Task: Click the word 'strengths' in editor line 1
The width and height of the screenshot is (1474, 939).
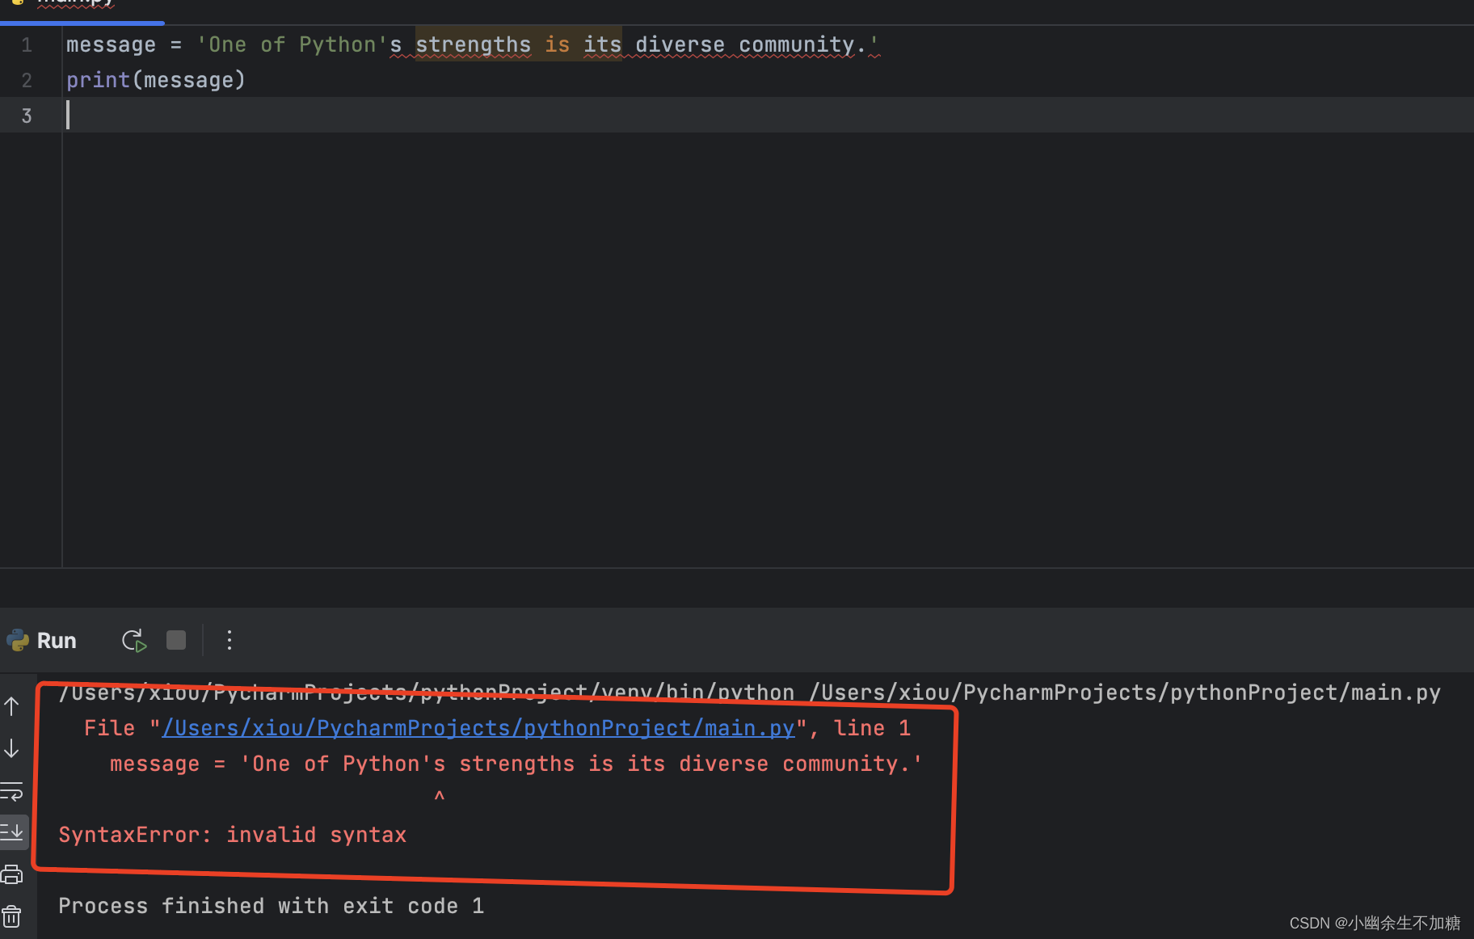Action: [x=474, y=44]
